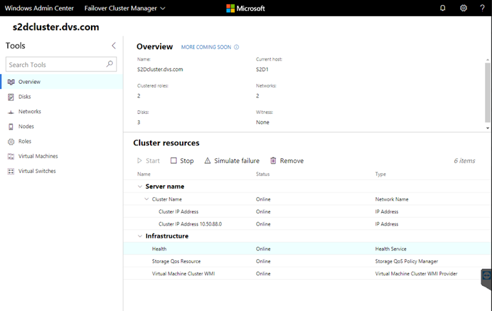Open the notifications bell

442,8
